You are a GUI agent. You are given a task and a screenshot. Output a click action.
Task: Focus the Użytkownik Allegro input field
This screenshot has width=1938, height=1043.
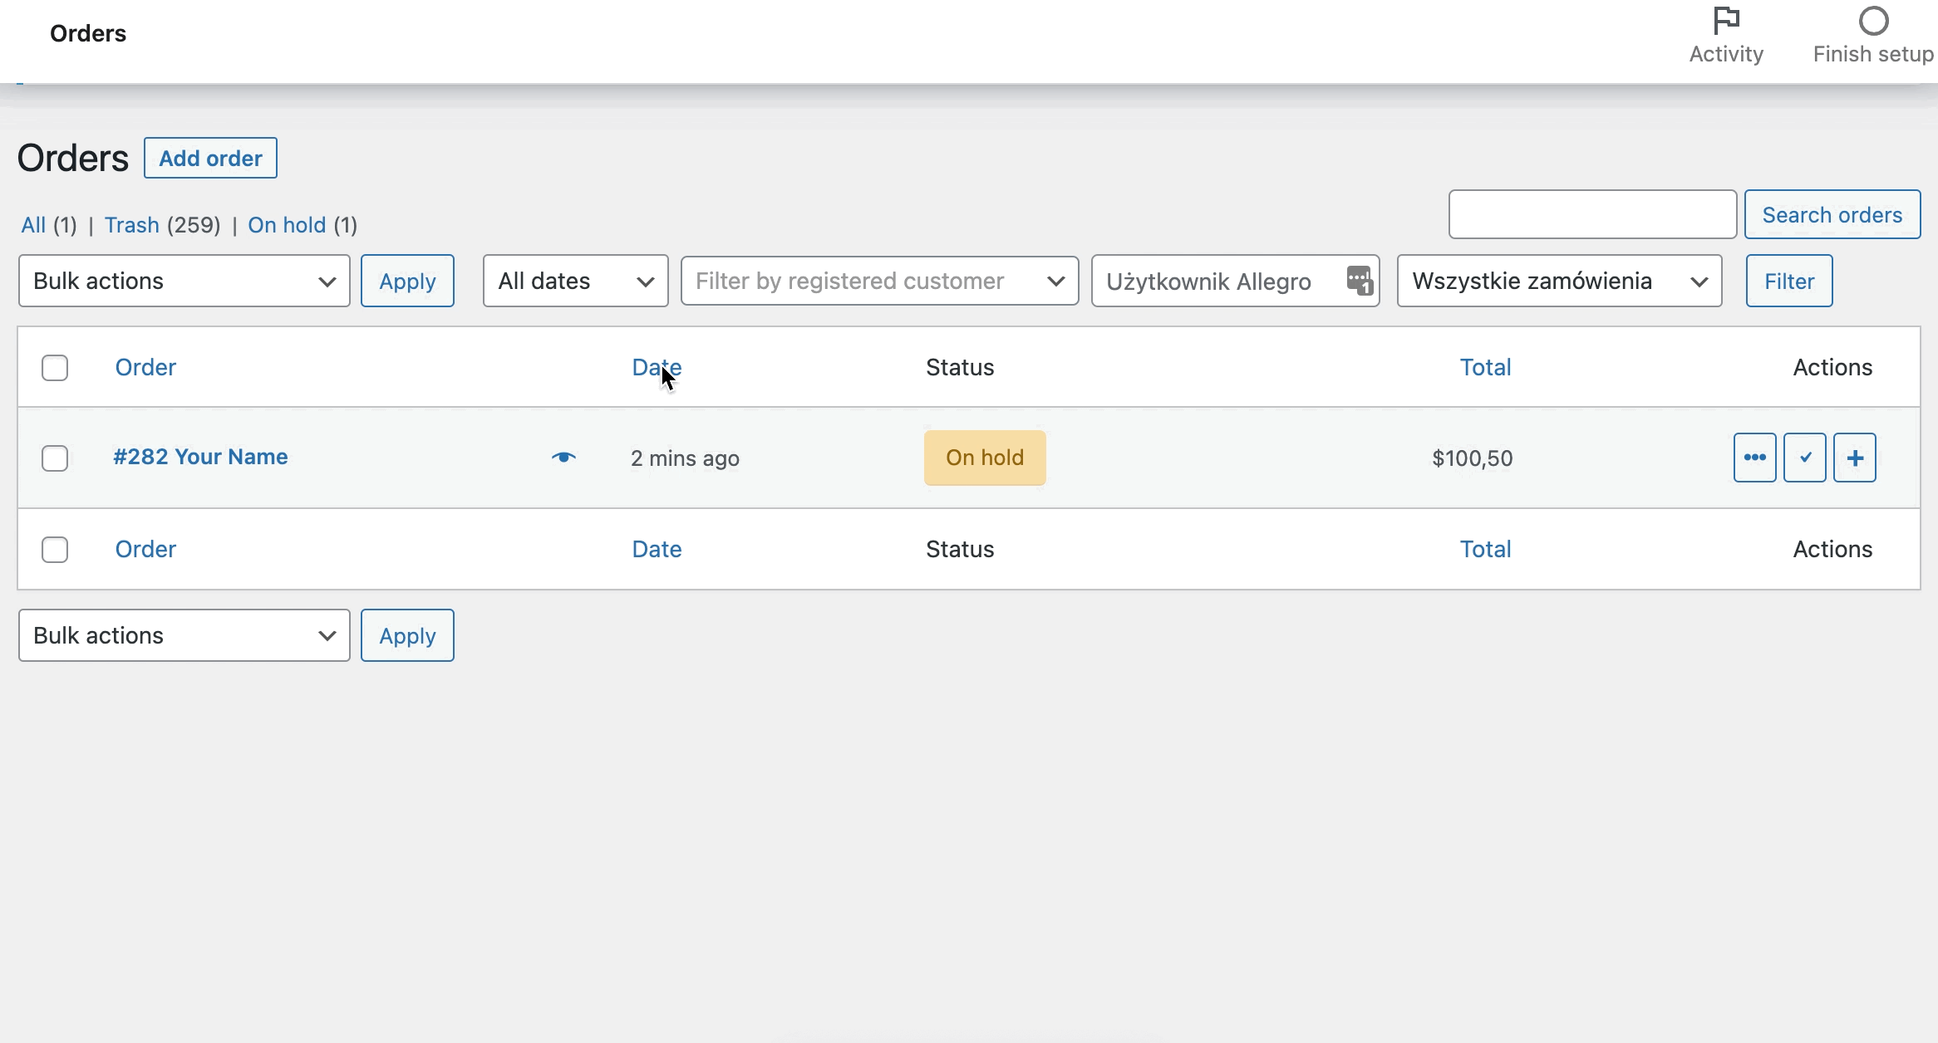1236,281
